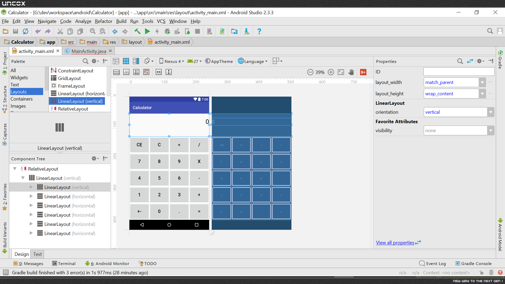Undo the last action via toolbar arrow
The height and width of the screenshot is (284, 505).
point(38,31)
